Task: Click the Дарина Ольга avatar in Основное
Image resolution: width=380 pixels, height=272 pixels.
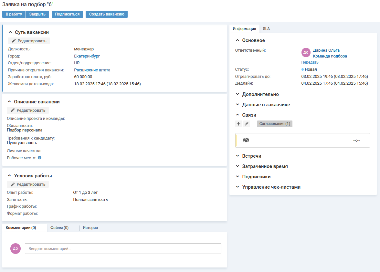Action: tap(306, 53)
